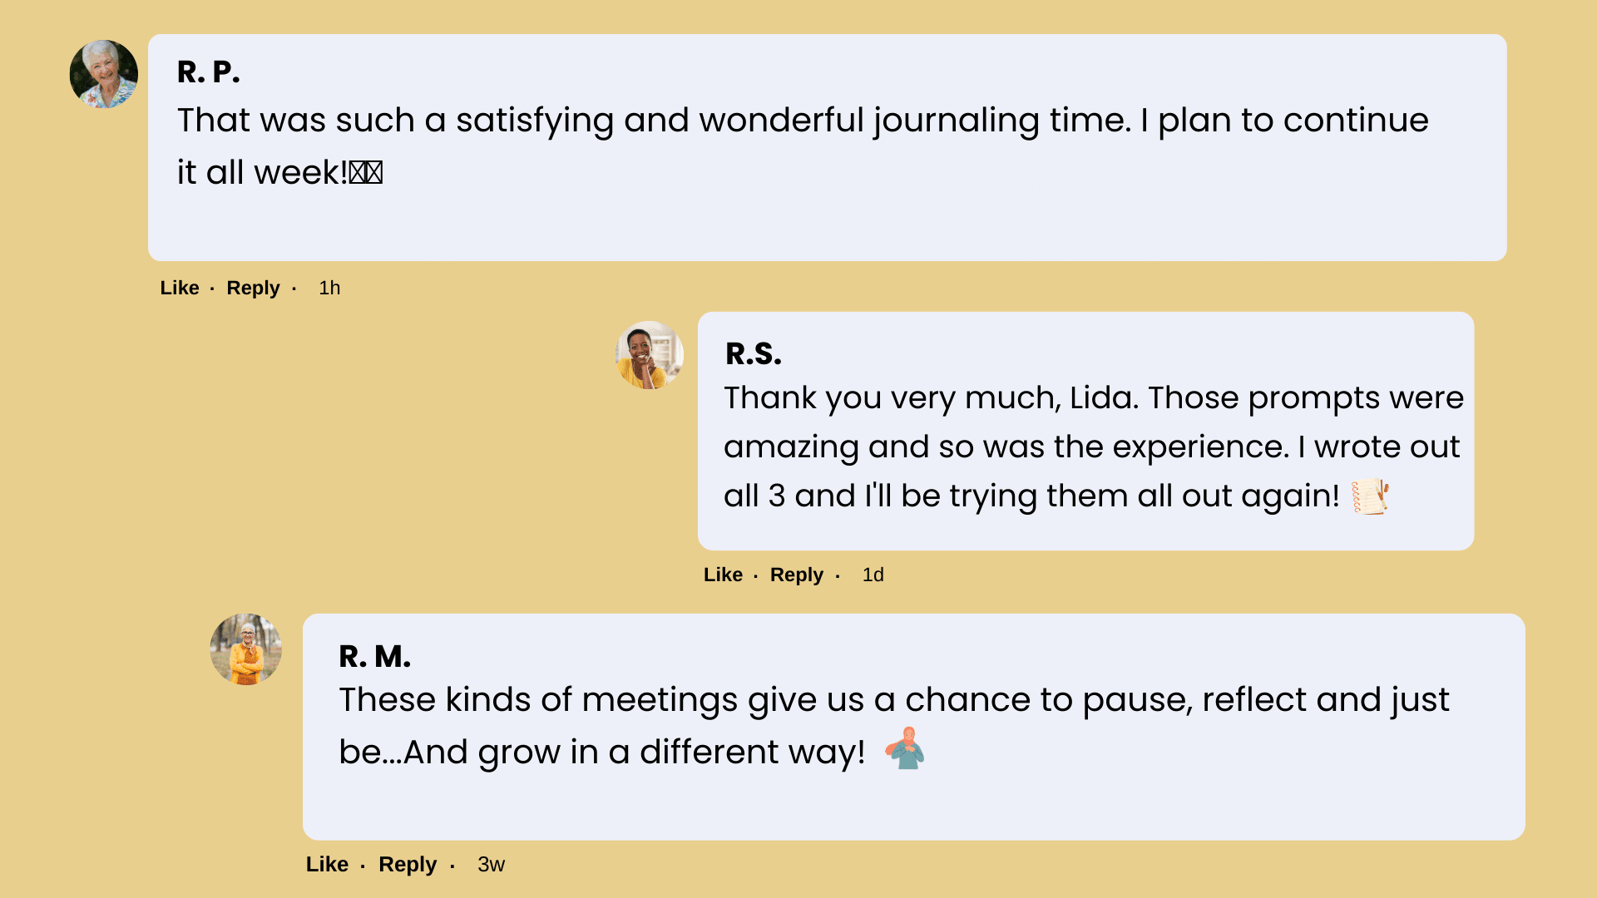
Task: Reply to R. P.'s comment
Action: click(x=253, y=288)
